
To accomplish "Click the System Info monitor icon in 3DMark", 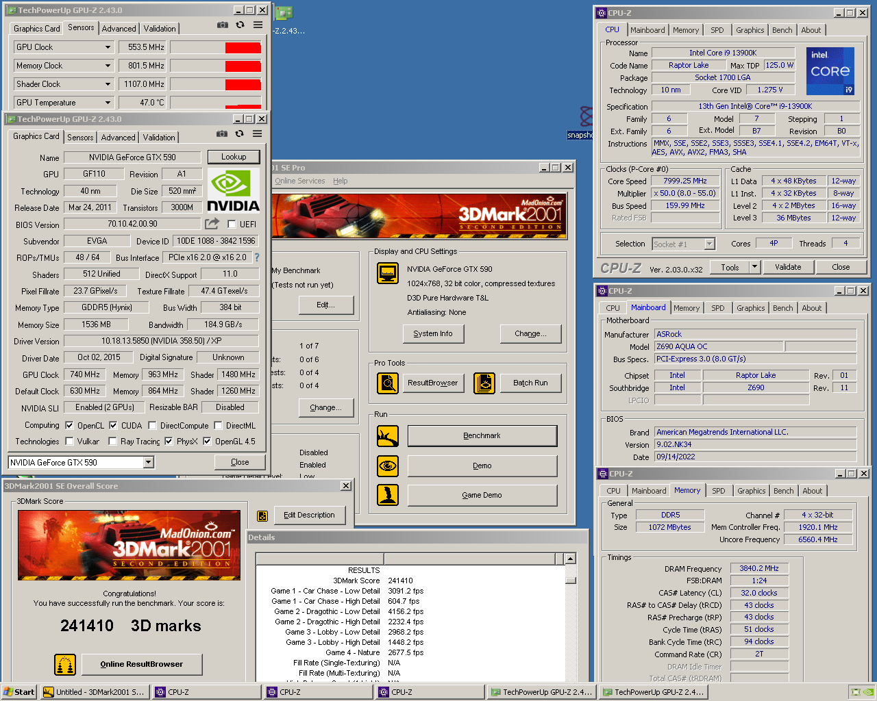I will tap(388, 273).
